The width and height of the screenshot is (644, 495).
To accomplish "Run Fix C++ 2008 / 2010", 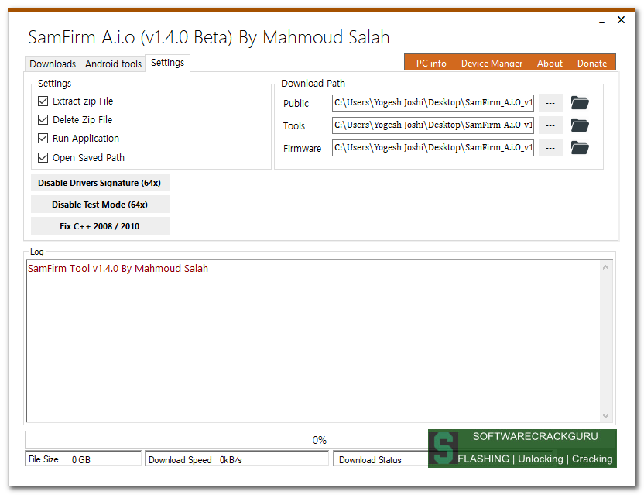I will pyautogui.click(x=100, y=226).
